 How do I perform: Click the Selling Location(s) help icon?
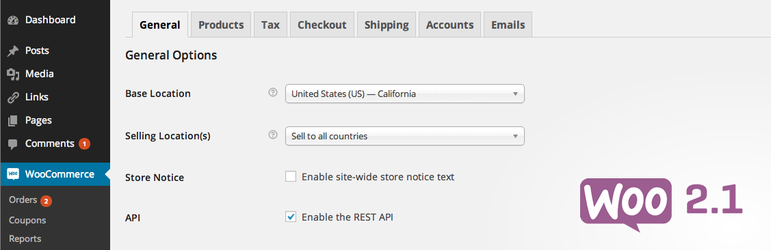click(x=273, y=135)
